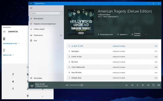Skip to previous track

[x=132, y=85]
